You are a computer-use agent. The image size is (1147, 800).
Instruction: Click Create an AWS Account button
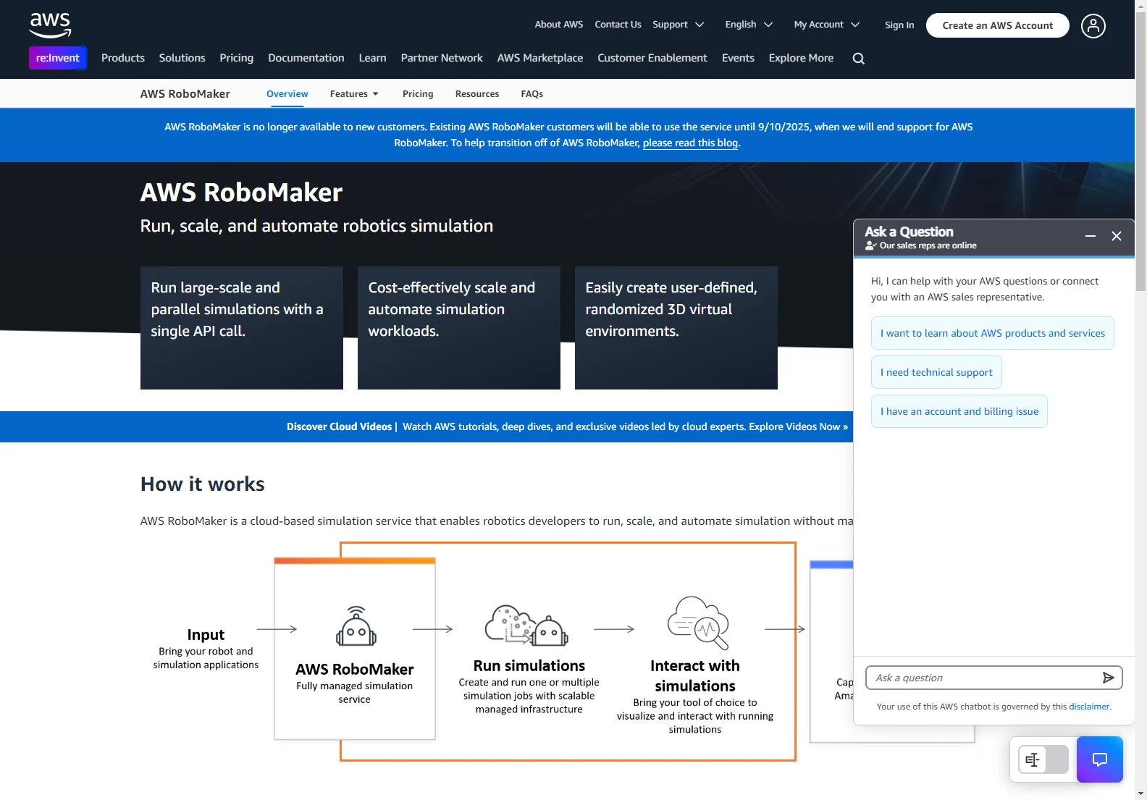tap(998, 25)
